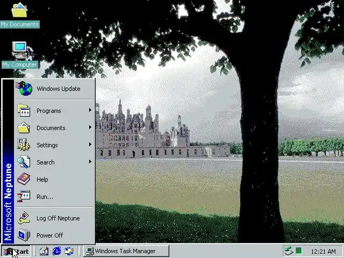
Task: Click the Search magnifier icon in Start menu
Action: (x=24, y=162)
